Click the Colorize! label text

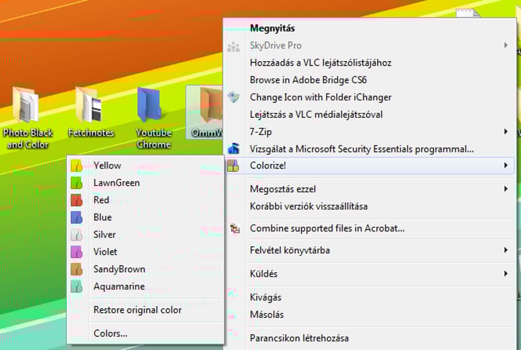pos(268,165)
